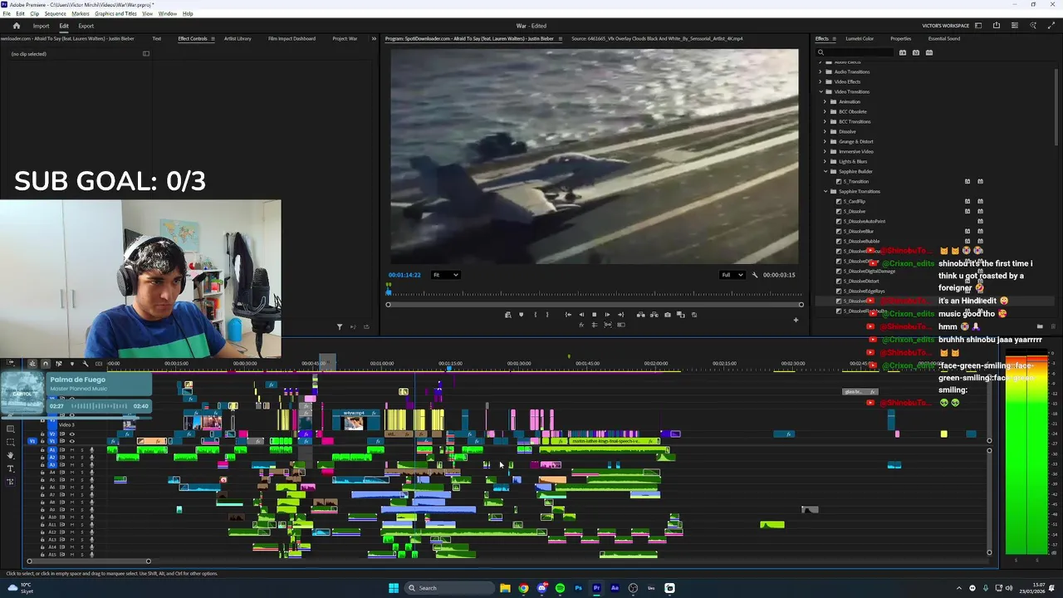Stop playback in Program monitor
The height and width of the screenshot is (598, 1063).
coord(594,315)
